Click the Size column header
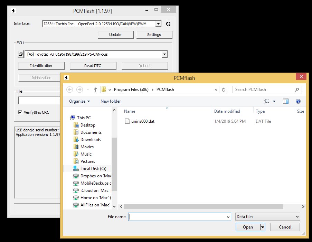This screenshot has height=242, width=312. [x=301, y=111]
